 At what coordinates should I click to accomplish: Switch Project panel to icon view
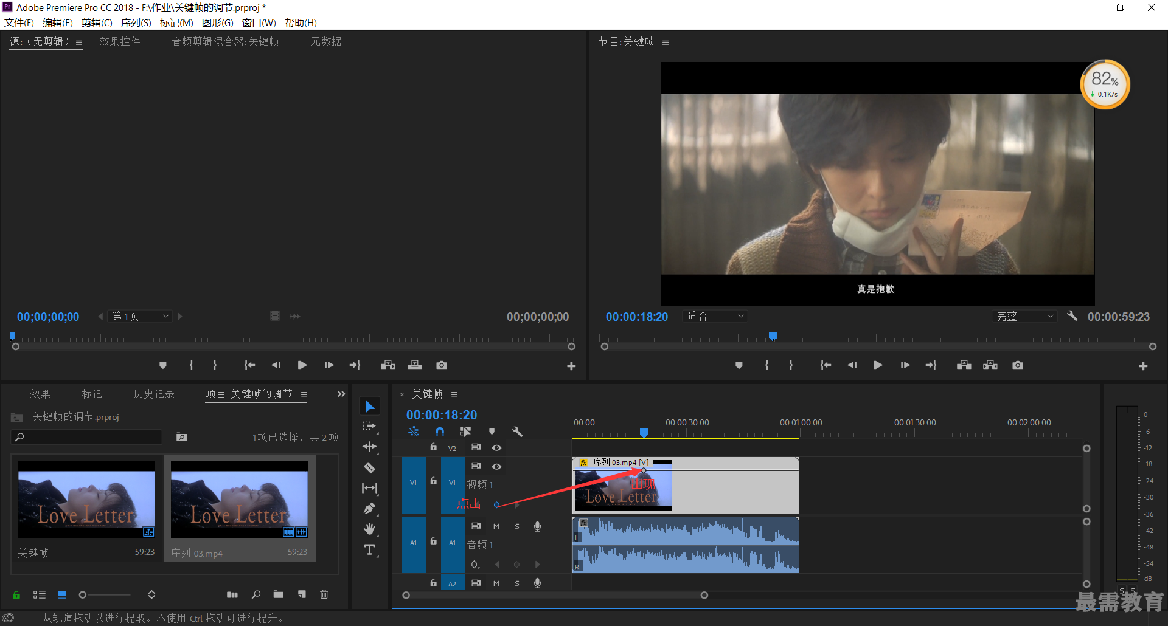pyautogui.click(x=62, y=594)
